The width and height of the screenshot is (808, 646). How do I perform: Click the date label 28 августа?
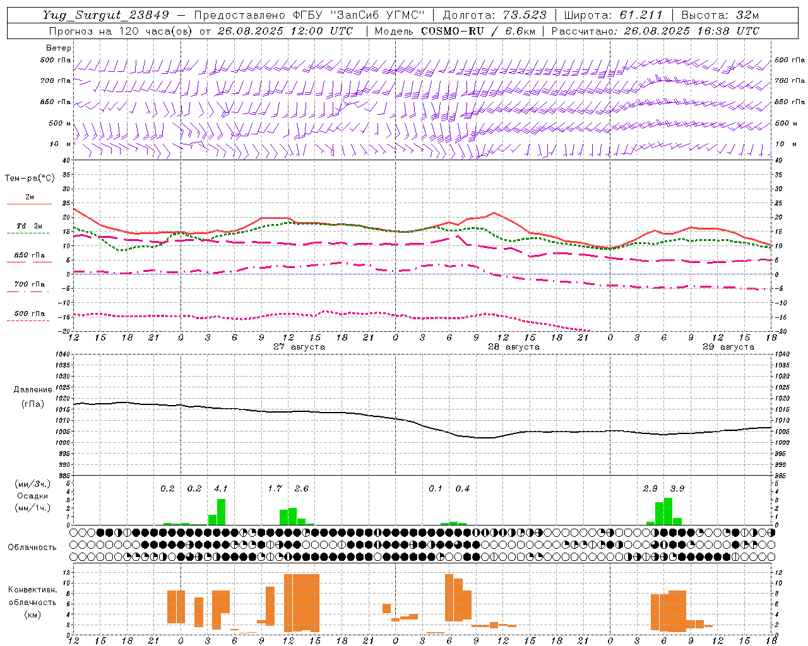[x=514, y=347]
